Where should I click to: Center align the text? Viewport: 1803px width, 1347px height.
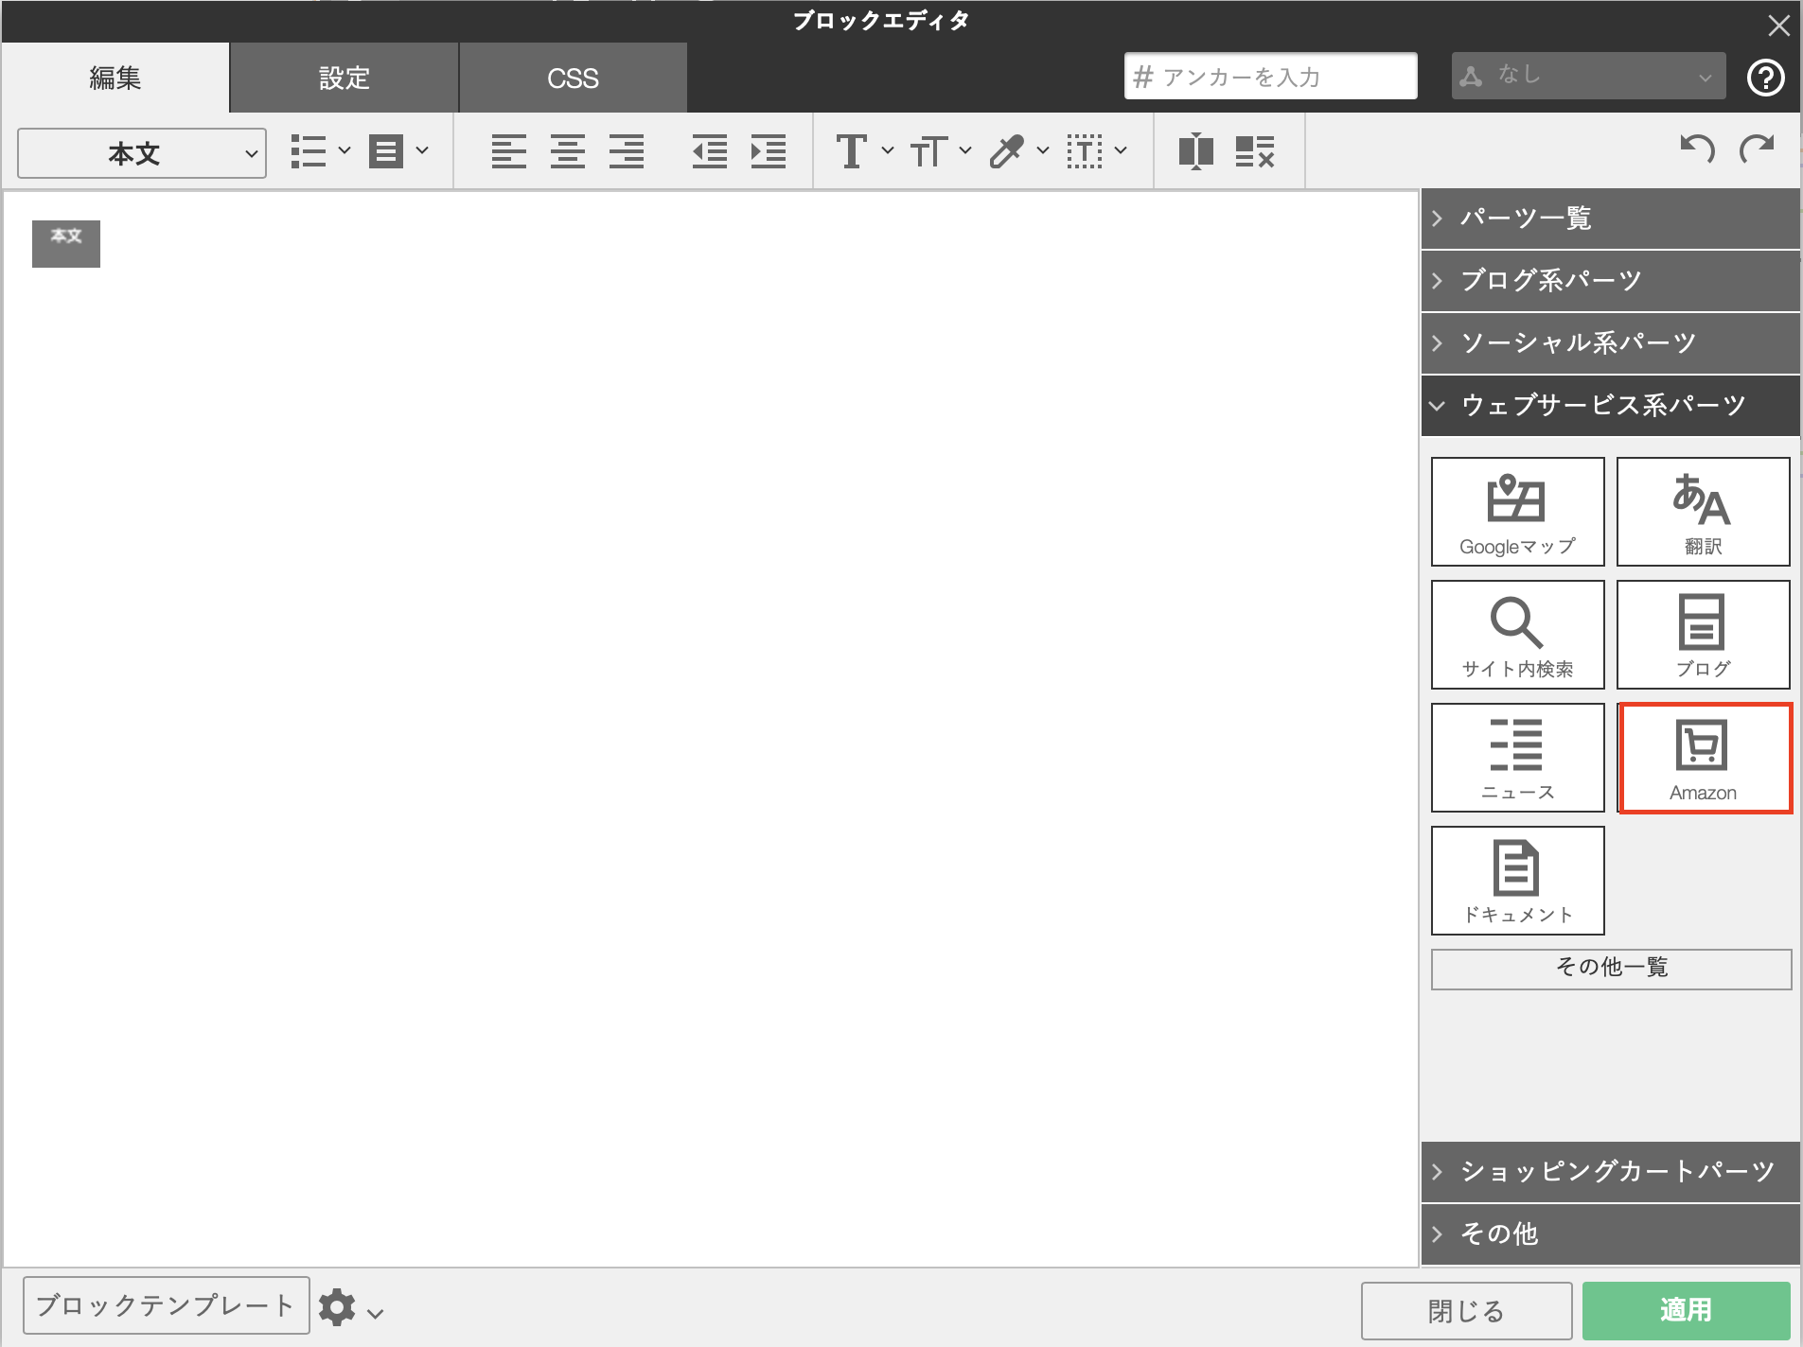coord(567,151)
